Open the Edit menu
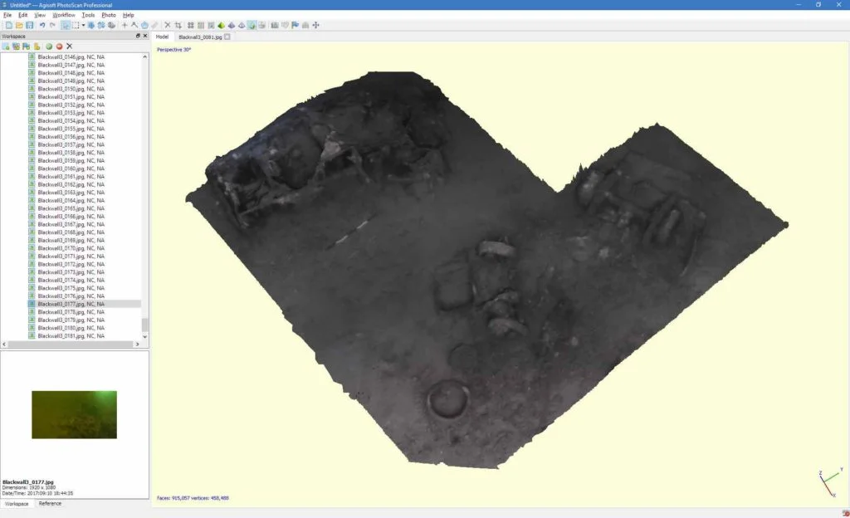This screenshot has height=518, width=850. 22,15
